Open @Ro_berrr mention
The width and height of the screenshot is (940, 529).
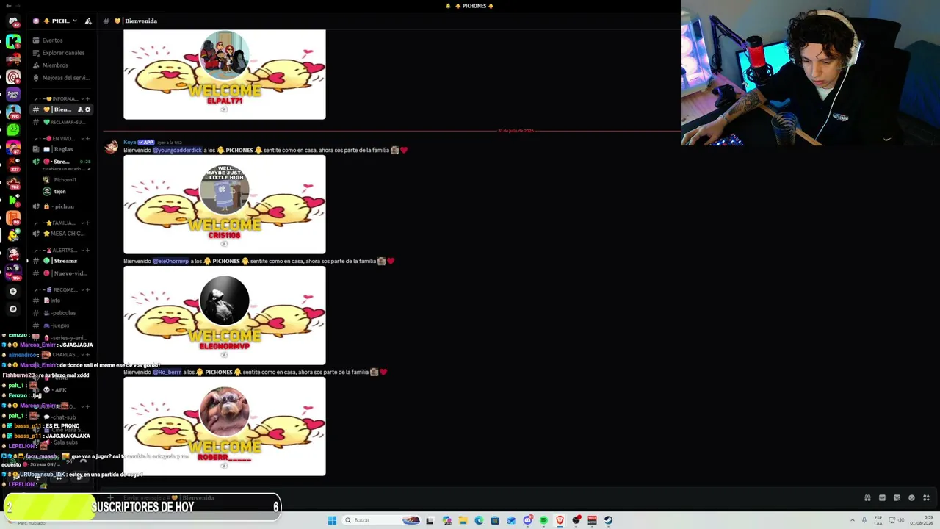point(167,372)
